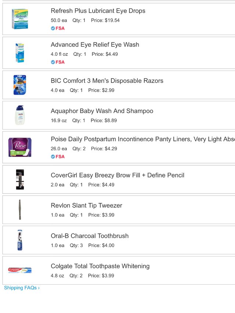The image size is (235, 313).
Task: Select BIC Comfort 3 Men's Disposable Razors title
Action: pos(107,81)
